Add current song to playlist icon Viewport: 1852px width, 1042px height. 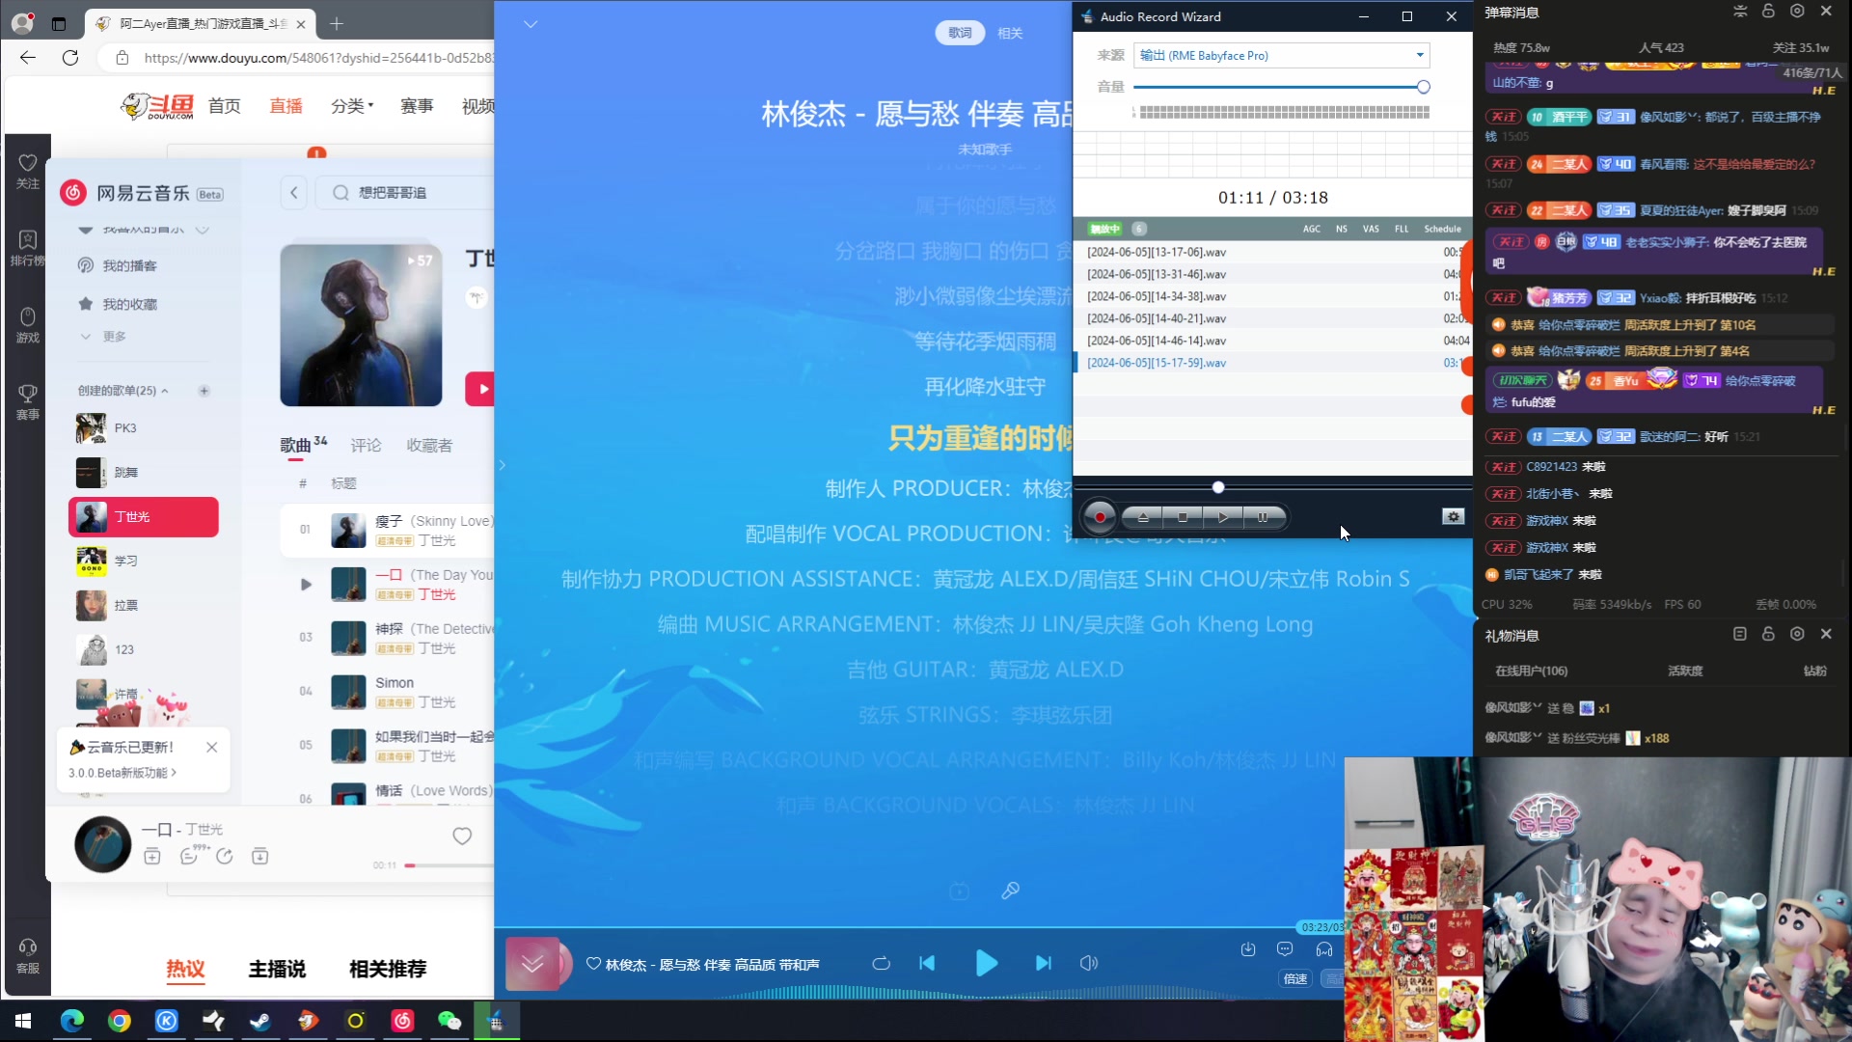(152, 856)
